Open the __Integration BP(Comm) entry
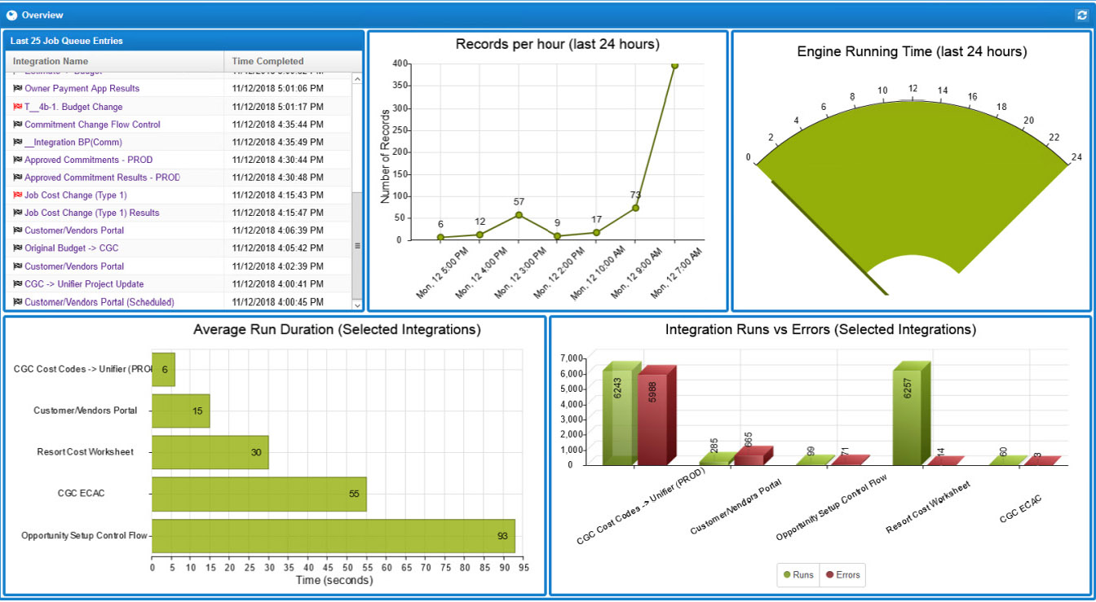The height and width of the screenshot is (602, 1096). (73, 143)
